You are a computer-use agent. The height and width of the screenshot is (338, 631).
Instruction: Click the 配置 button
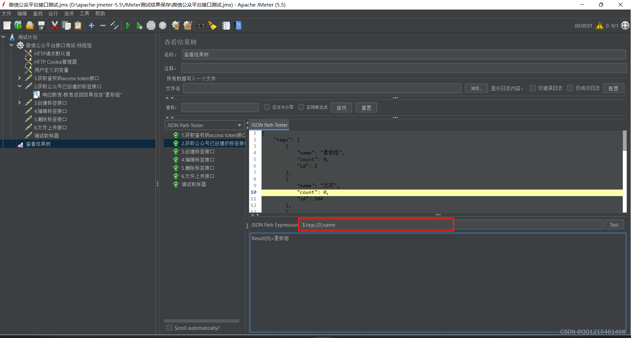(x=613, y=88)
